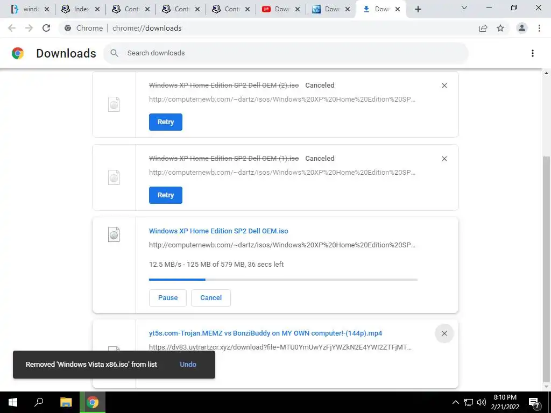Click the file icon of in-progress Dell OEM.iso
551x413 pixels.
(114, 234)
